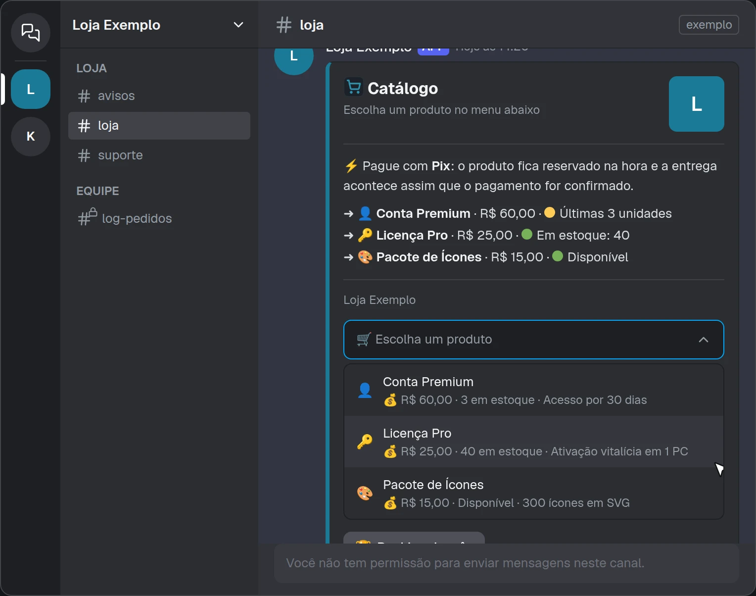Screen dimensions: 756x596
Task: Click the green dot beside Disponível
Action: 558,256
